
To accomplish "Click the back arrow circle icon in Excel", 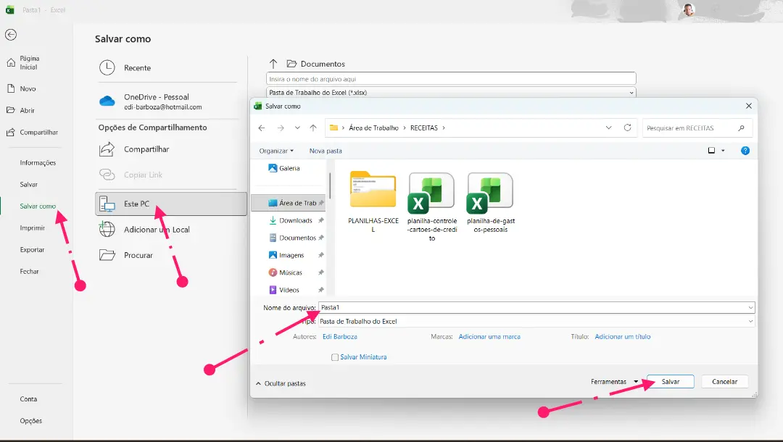I will click(x=11, y=35).
